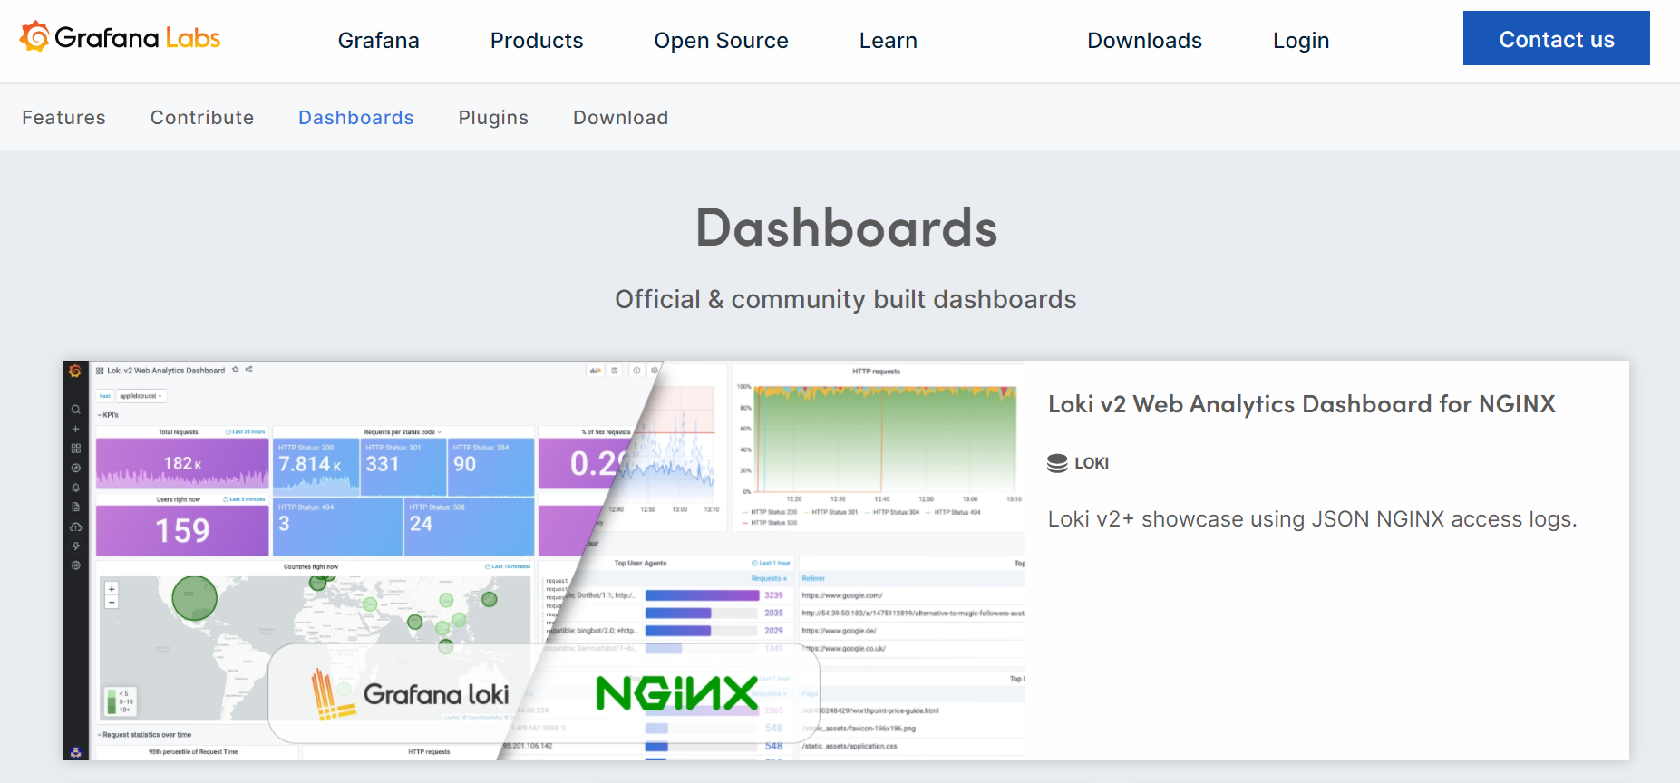Click the Dashboards page heading
The width and height of the screenshot is (1680, 783).
(x=846, y=227)
